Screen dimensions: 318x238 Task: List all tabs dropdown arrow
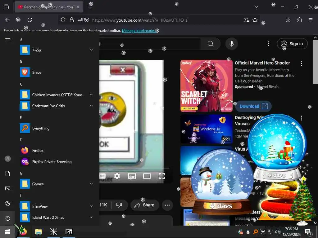click(x=256, y=7)
